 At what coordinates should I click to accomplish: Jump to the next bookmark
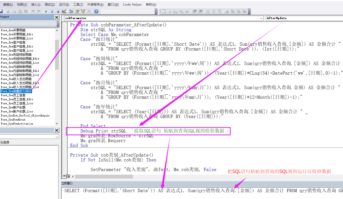tap(233, 11)
